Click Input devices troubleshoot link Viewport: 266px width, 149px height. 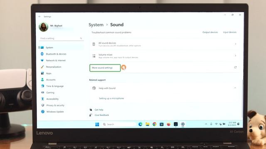point(229,32)
